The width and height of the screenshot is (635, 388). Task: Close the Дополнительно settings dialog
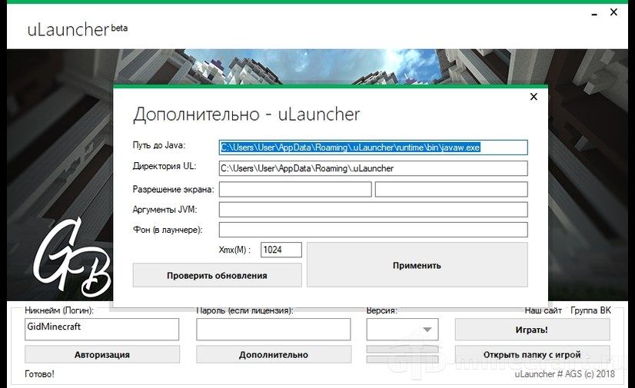pyautogui.click(x=534, y=97)
